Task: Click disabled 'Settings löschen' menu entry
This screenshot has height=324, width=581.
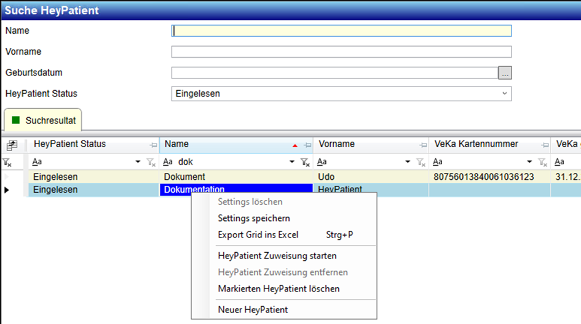Action: pyautogui.click(x=250, y=202)
